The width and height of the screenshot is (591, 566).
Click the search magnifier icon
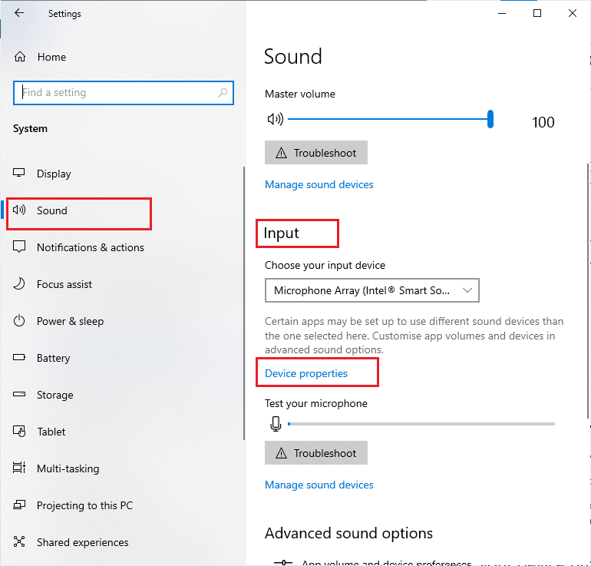coord(223,92)
